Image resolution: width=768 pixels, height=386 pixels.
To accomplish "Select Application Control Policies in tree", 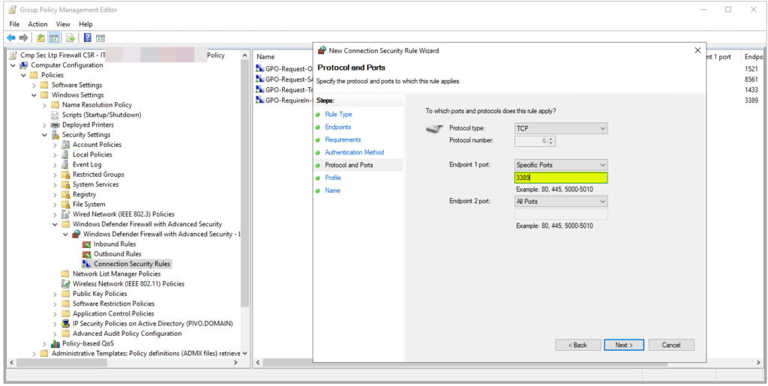I will [113, 313].
